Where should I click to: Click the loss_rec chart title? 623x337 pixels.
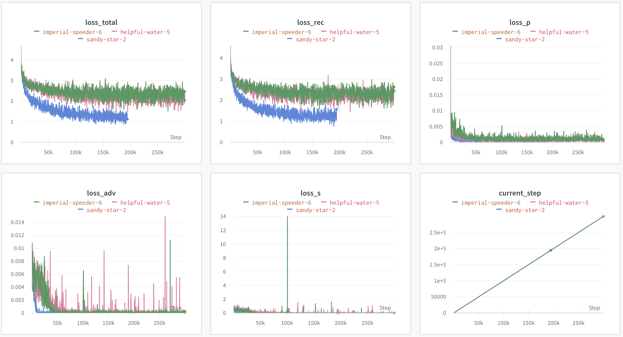coord(310,22)
